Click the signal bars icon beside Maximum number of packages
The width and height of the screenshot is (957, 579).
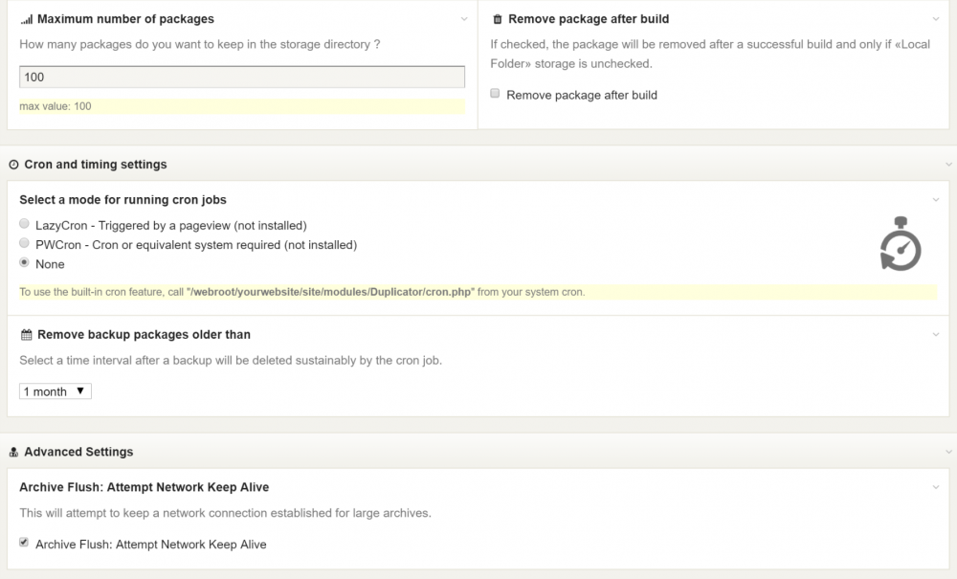(26, 19)
